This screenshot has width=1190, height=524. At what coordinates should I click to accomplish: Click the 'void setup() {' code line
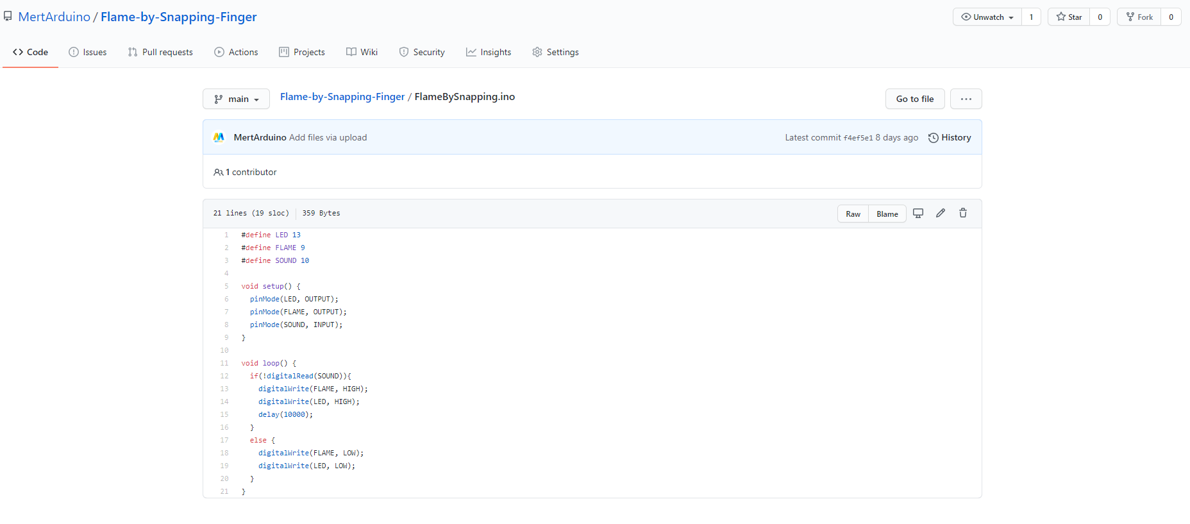pyautogui.click(x=271, y=286)
